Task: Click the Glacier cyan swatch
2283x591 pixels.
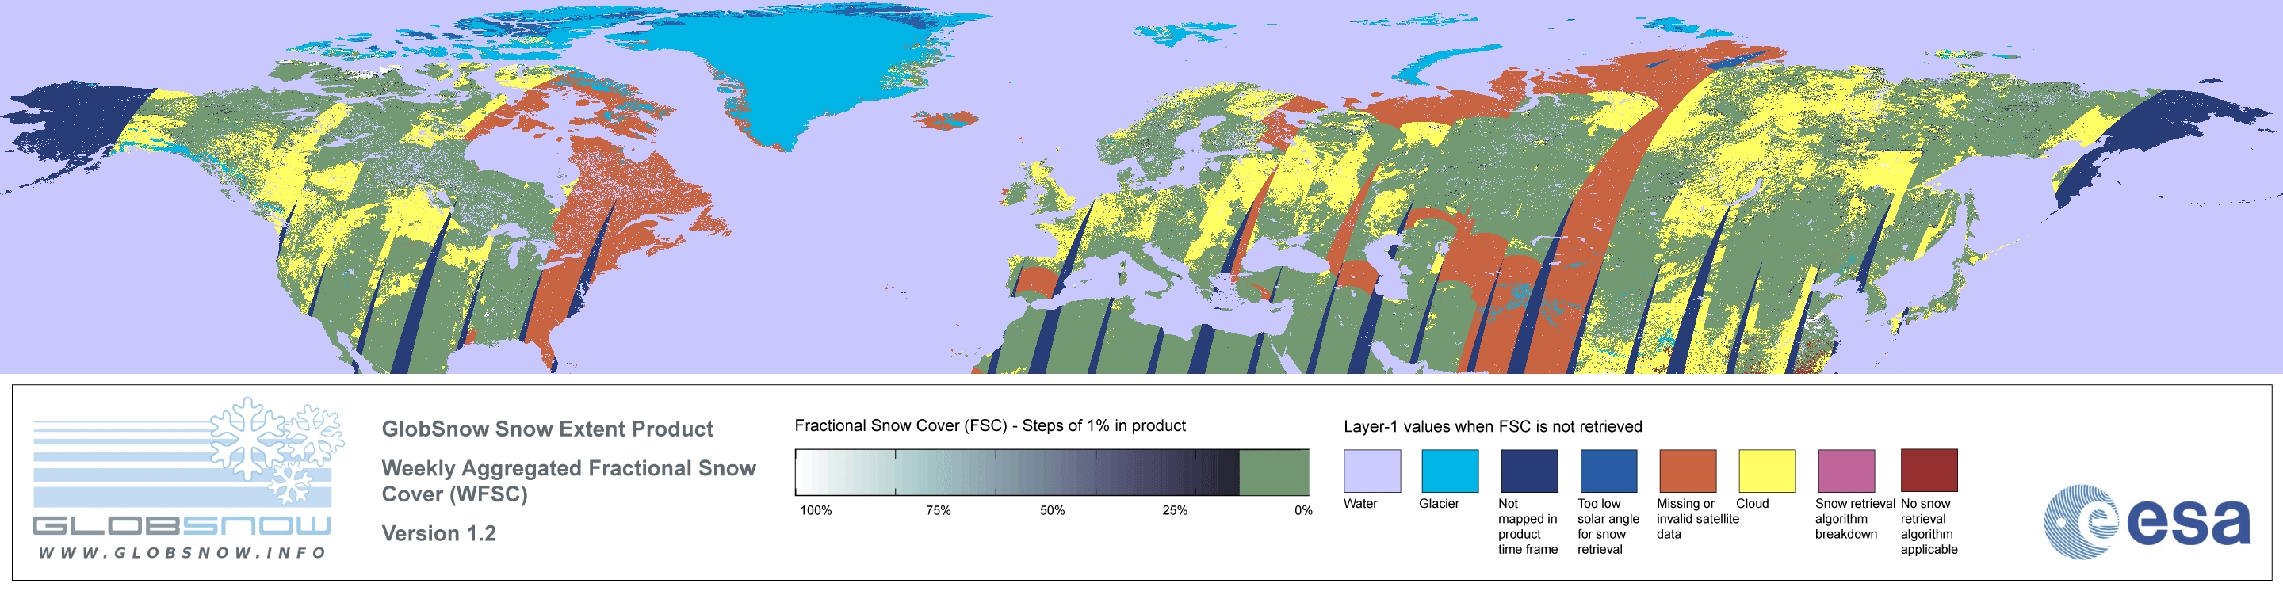Action: coord(1450,471)
